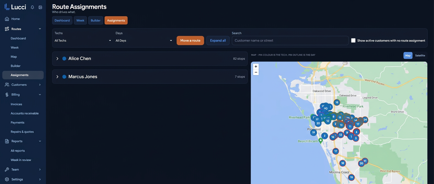
Task: Click the Settings gear icon
Action: pyautogui.click(x=7, y=179)
